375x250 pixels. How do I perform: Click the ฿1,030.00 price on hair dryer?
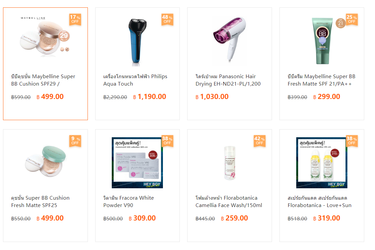point(212,97)
